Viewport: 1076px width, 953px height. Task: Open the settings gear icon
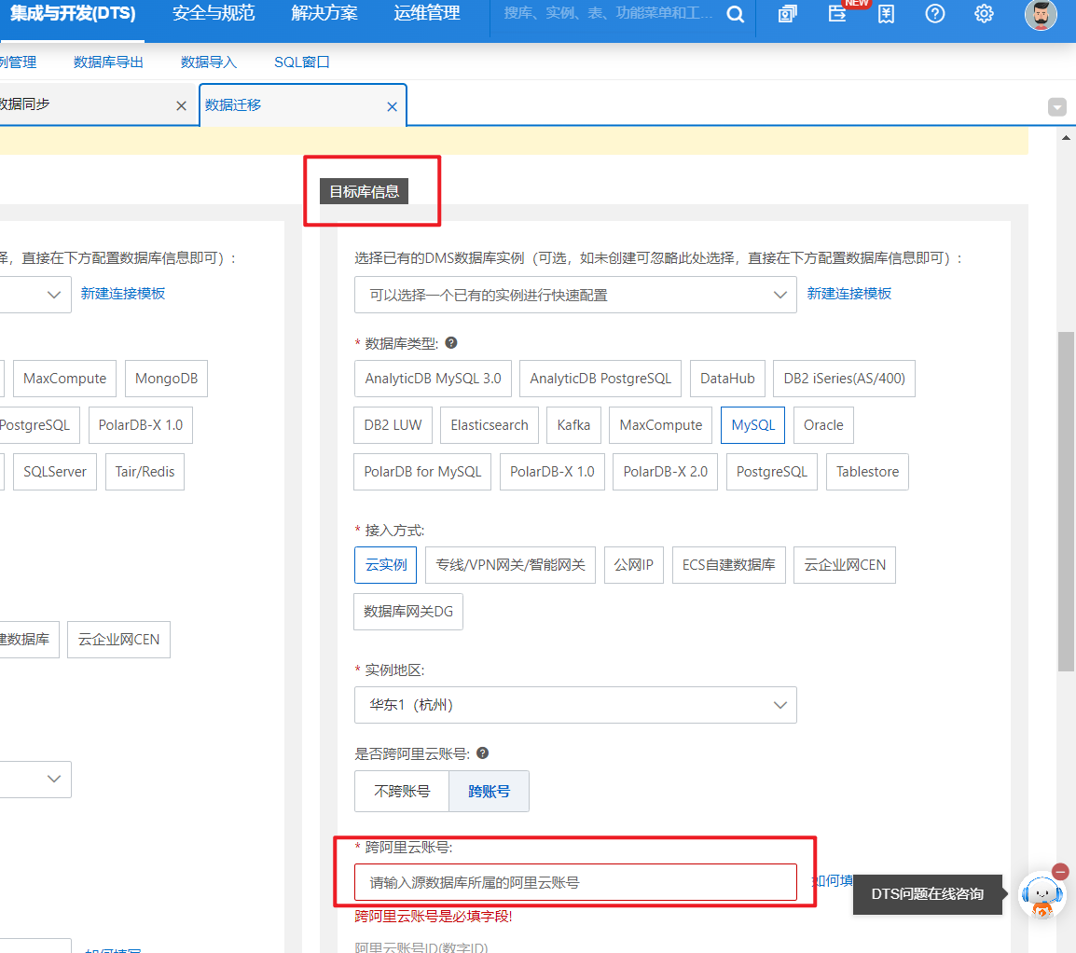click(x=984, y=14)
